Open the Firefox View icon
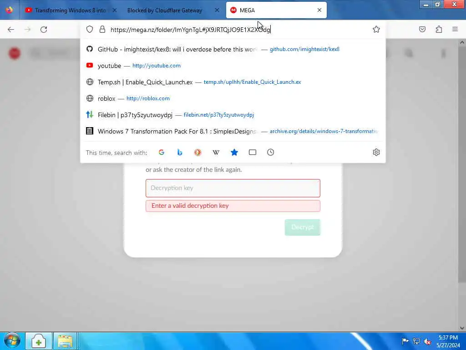The width and height of the screenshot is (466, 350). (x=9, y=10)
